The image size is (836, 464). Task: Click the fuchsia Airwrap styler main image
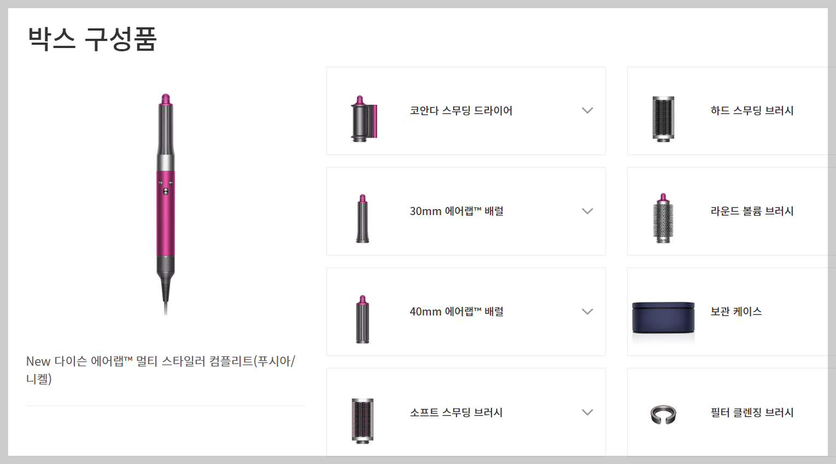[x=166, y=205]
